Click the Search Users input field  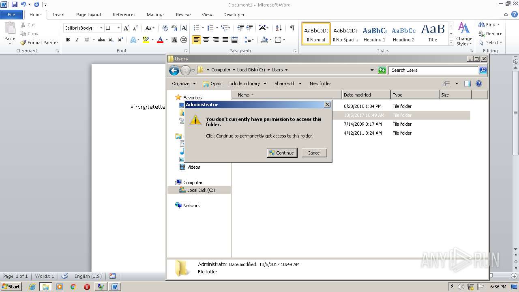point(434,70)
